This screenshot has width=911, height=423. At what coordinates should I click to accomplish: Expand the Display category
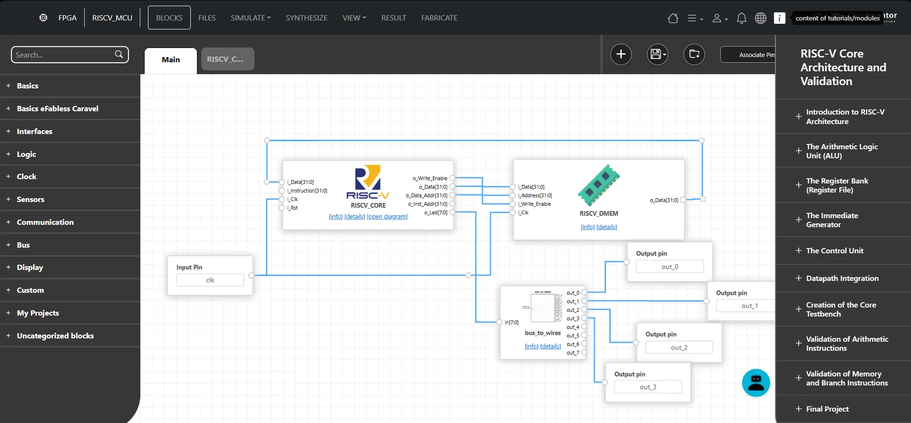[70, 268]
